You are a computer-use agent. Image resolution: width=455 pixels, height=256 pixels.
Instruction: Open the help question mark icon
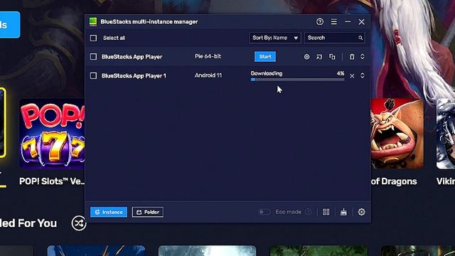(320, 22)
